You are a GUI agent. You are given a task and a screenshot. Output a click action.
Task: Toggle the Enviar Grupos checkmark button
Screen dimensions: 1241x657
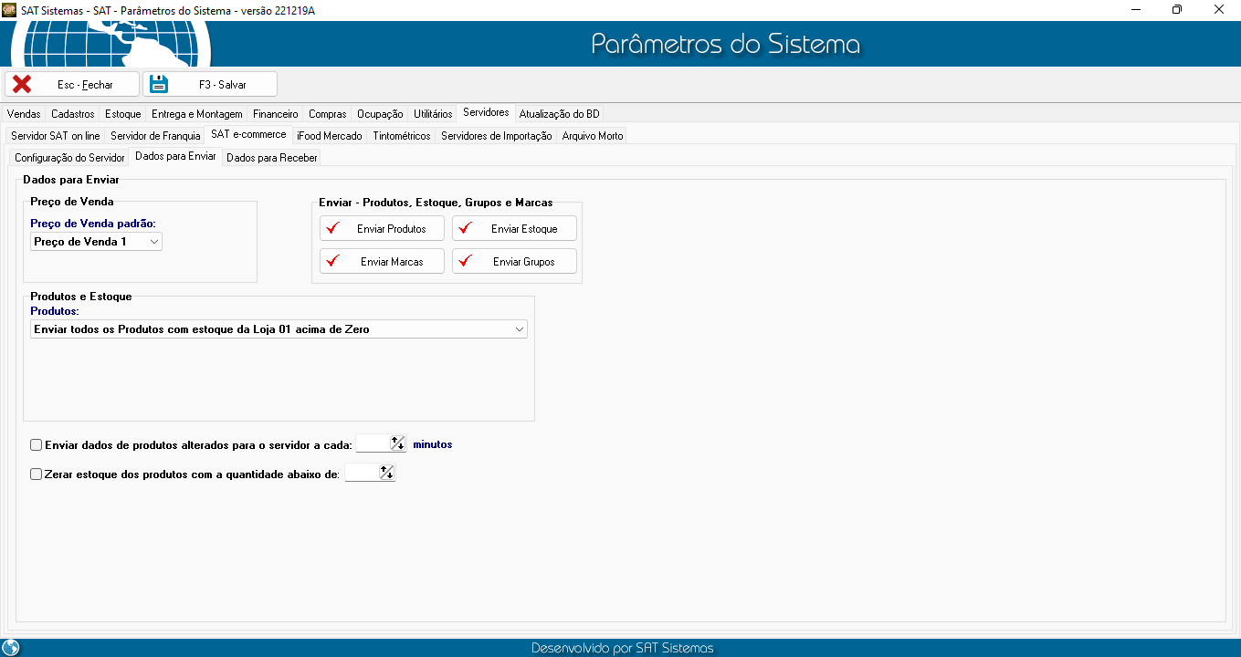514,261
